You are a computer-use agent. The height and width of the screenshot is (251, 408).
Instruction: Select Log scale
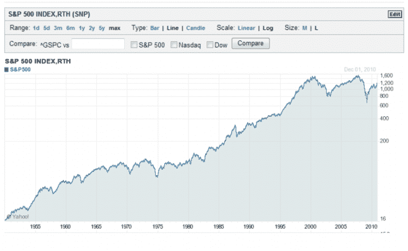click(x=268, y=28)
